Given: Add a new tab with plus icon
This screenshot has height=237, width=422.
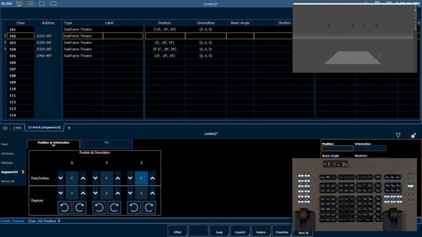Looking at the screenshot, I should pyautogui.click(x=69, y=128).
